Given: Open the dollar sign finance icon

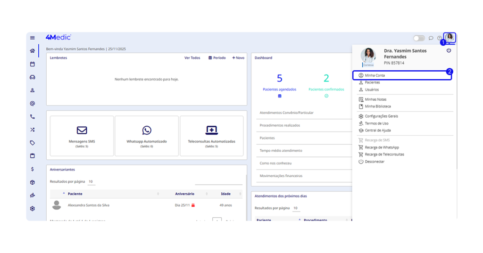Looking at the screenshot, I should pyautogui.click(x=33, y=169).
